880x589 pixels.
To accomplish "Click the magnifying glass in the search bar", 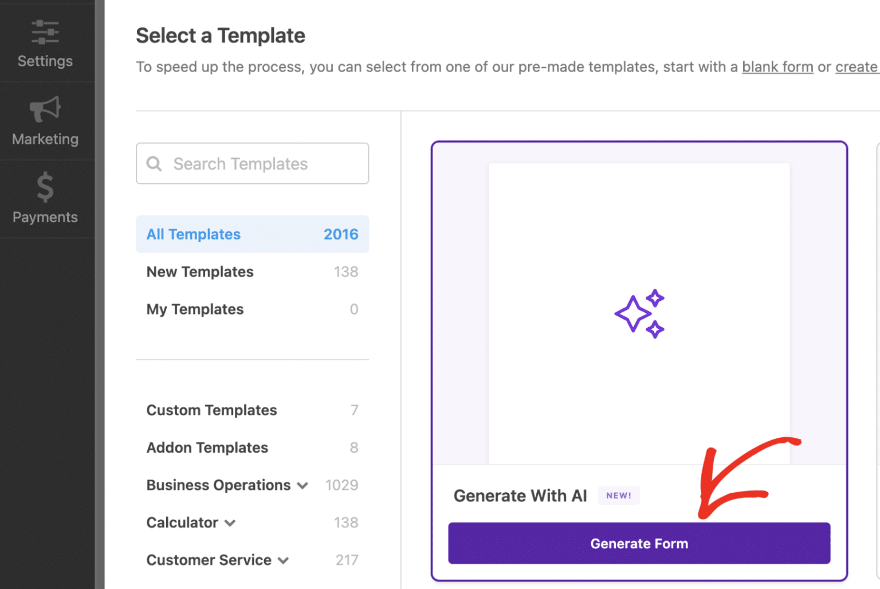I will click(154, 164).
